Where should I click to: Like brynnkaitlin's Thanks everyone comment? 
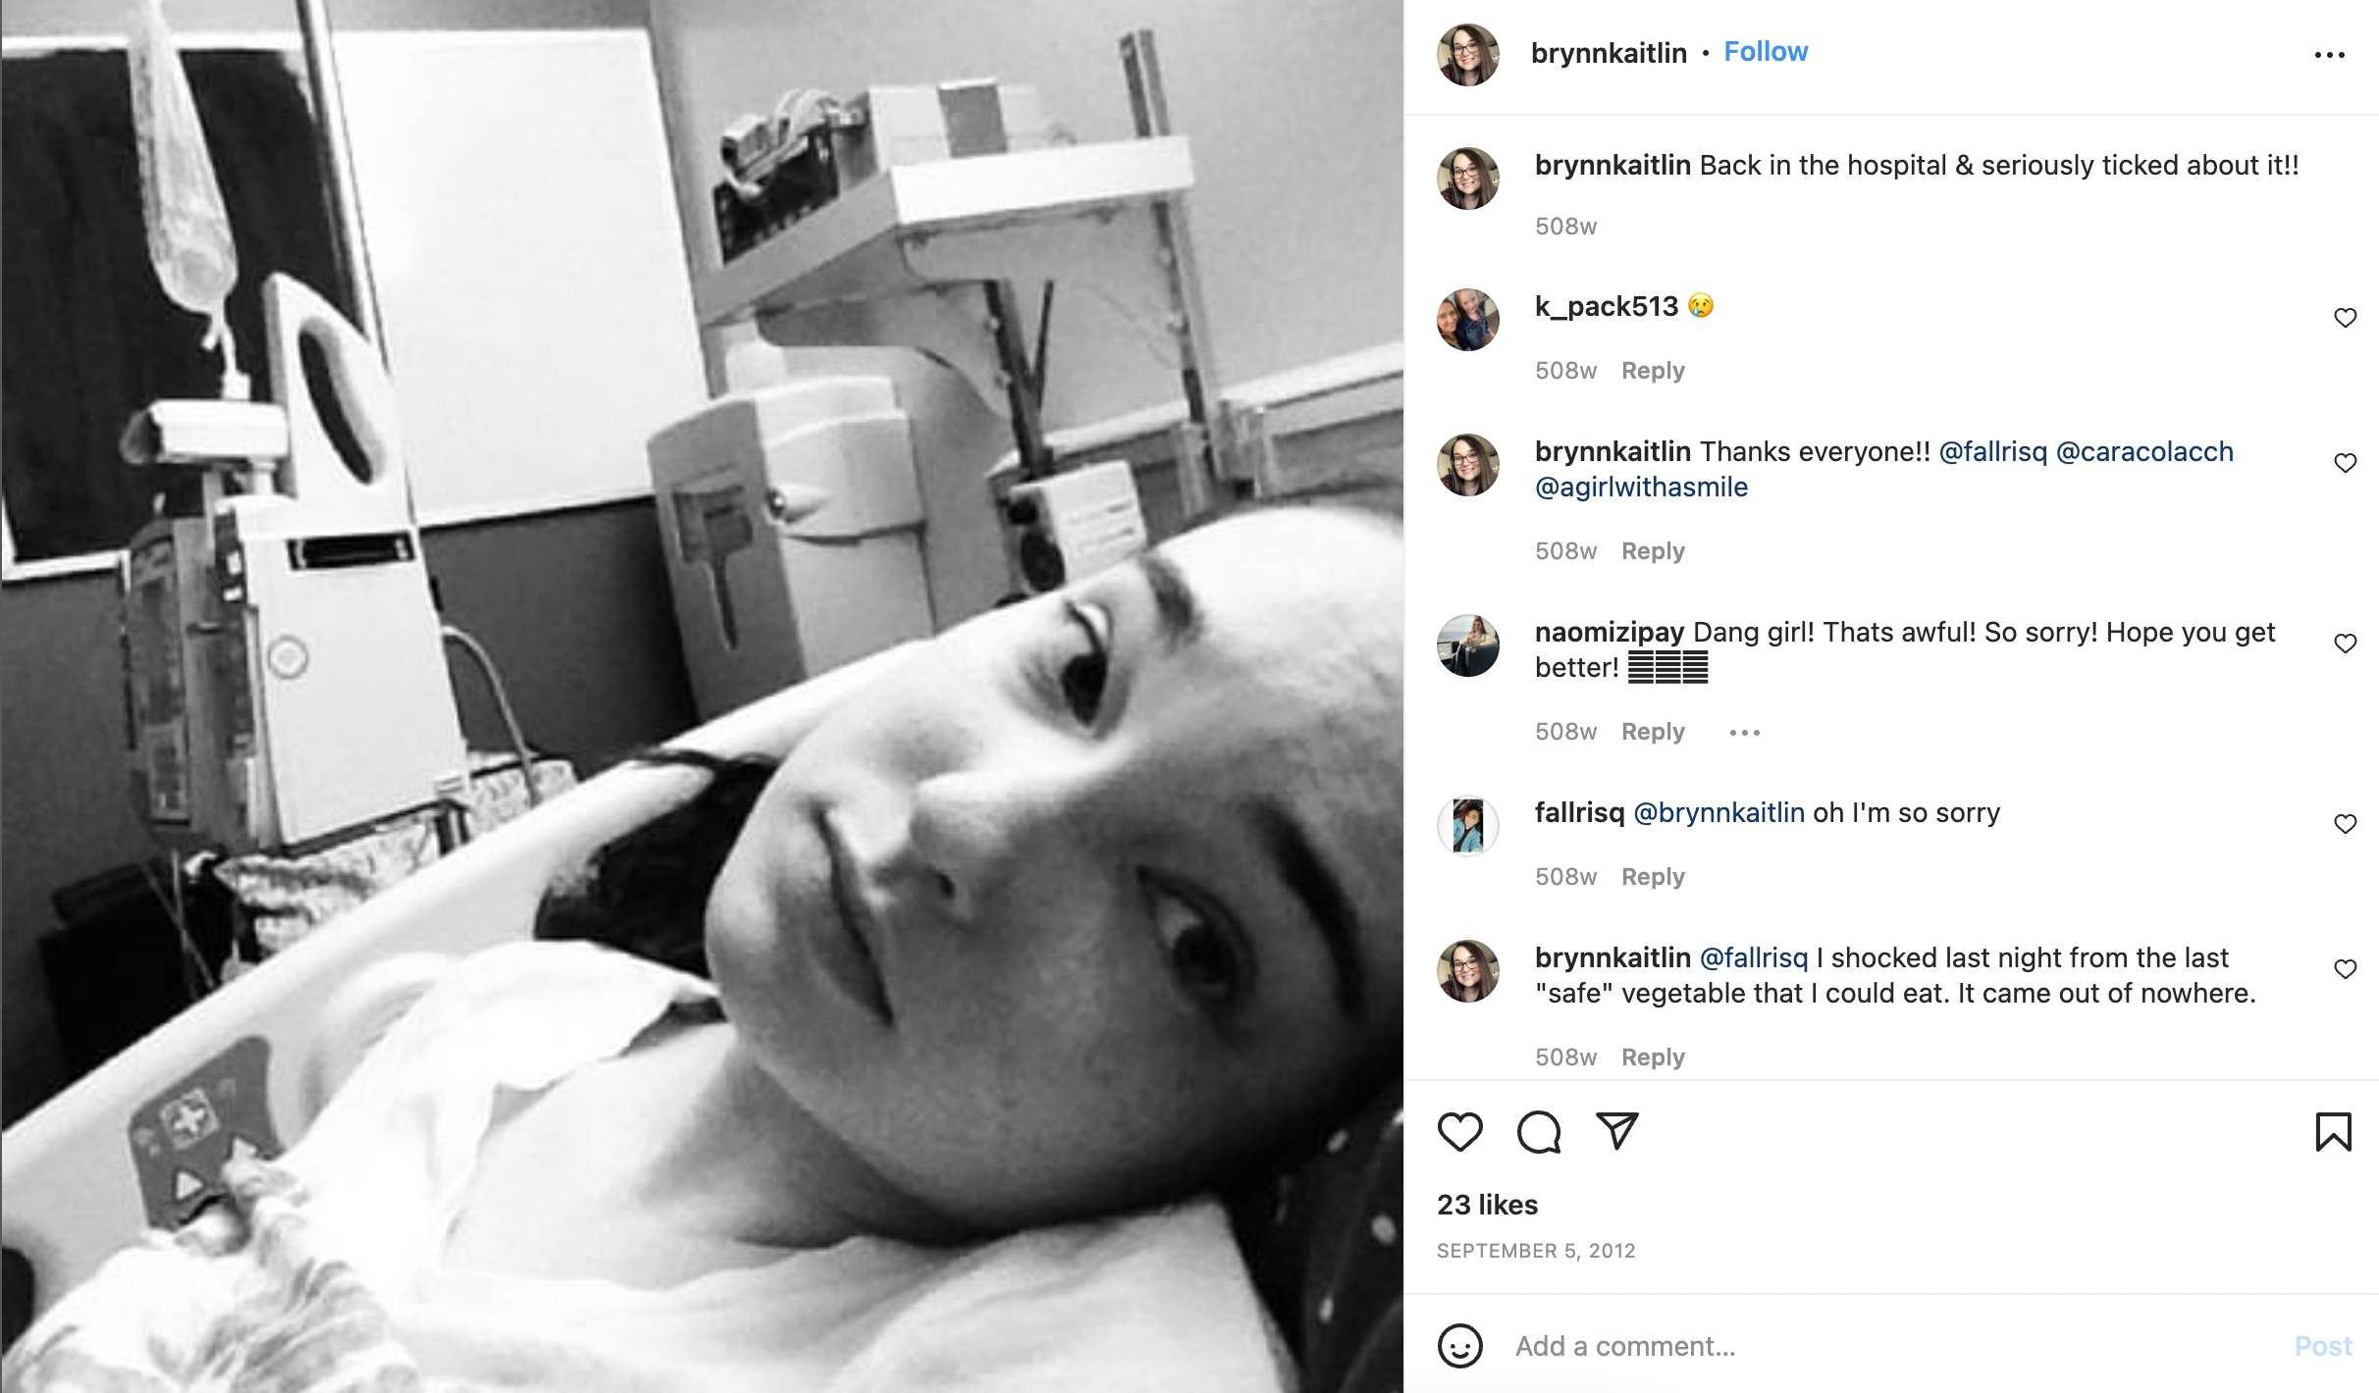pos(2345,463)
